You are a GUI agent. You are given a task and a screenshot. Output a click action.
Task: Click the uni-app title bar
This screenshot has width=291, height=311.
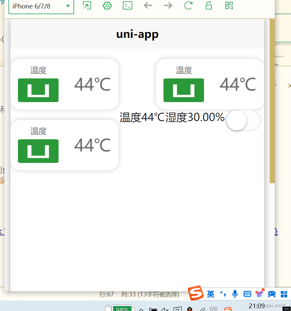(137, 34)
